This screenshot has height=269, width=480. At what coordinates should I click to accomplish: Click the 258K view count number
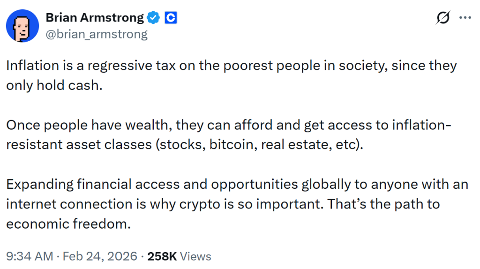(x=162, y=256)
